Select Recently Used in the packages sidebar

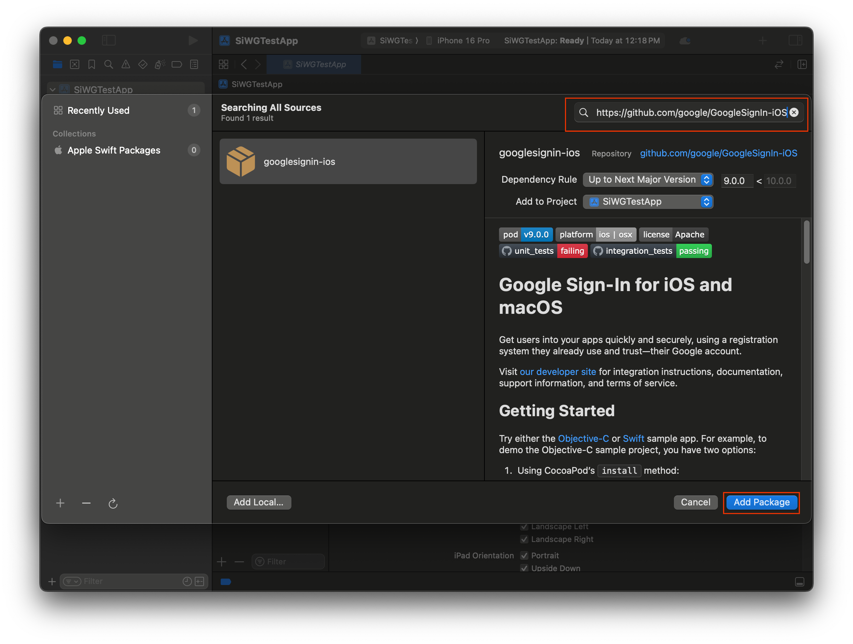click(x=98, y=110)
